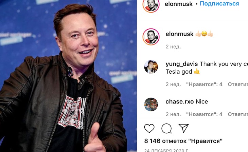
Task: Open elonmusk username in caption
Action: point(179,34)
